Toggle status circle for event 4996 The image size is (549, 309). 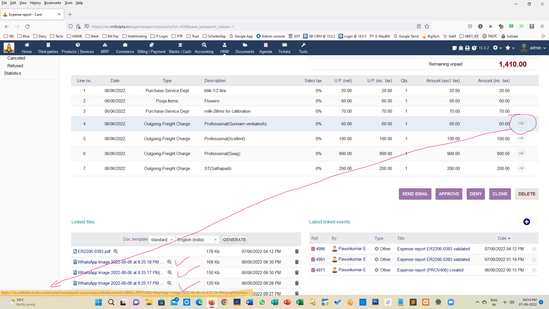(534, 249)
